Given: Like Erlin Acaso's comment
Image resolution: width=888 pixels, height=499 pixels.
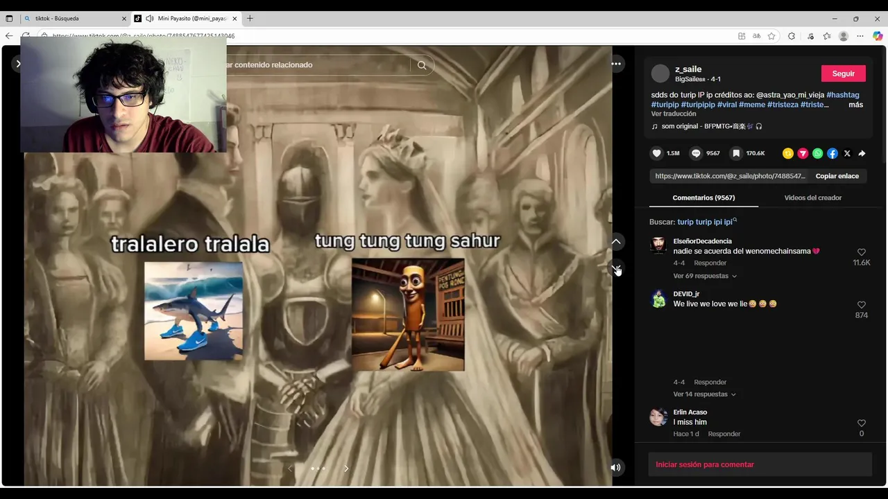Looking at the screenshot, I should [861, 423].
